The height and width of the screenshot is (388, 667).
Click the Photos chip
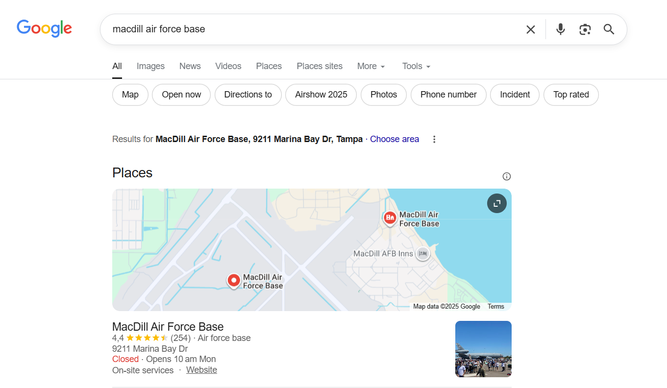pos(384,95)
